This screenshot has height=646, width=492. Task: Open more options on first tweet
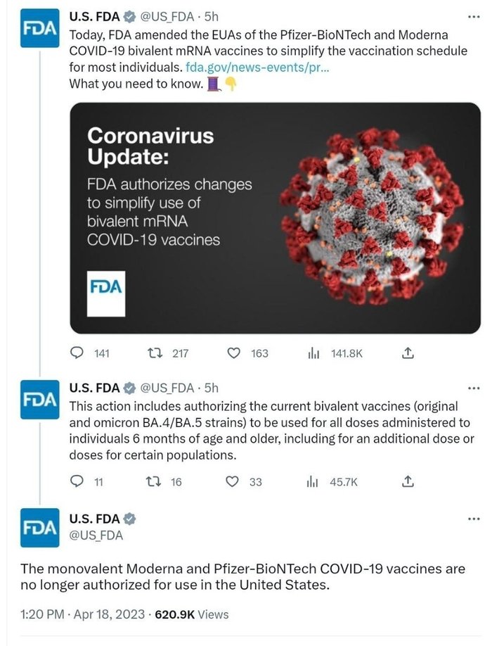click(474, 16)
